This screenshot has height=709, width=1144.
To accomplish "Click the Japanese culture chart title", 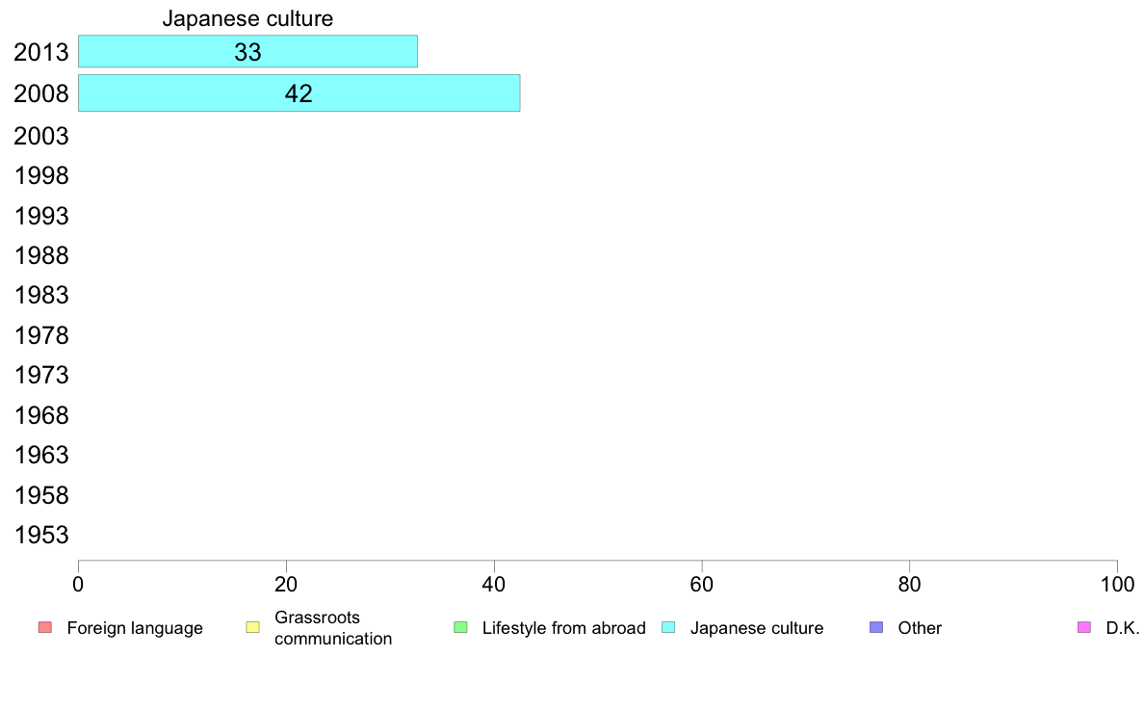I will pyautogui.click(x=247, y=18).
